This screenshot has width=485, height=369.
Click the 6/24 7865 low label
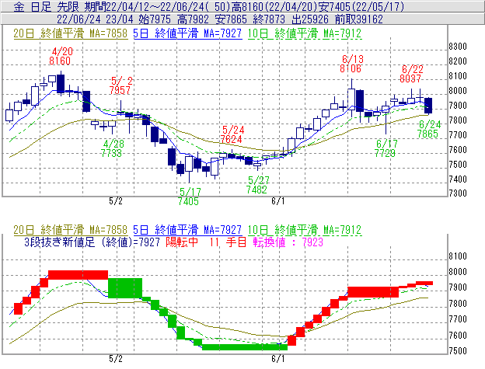click(428, 129)
